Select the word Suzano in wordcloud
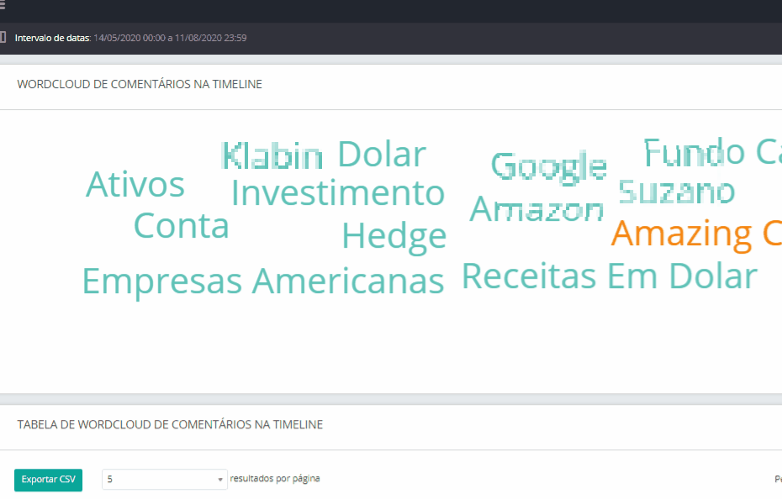 click(677, 192)
